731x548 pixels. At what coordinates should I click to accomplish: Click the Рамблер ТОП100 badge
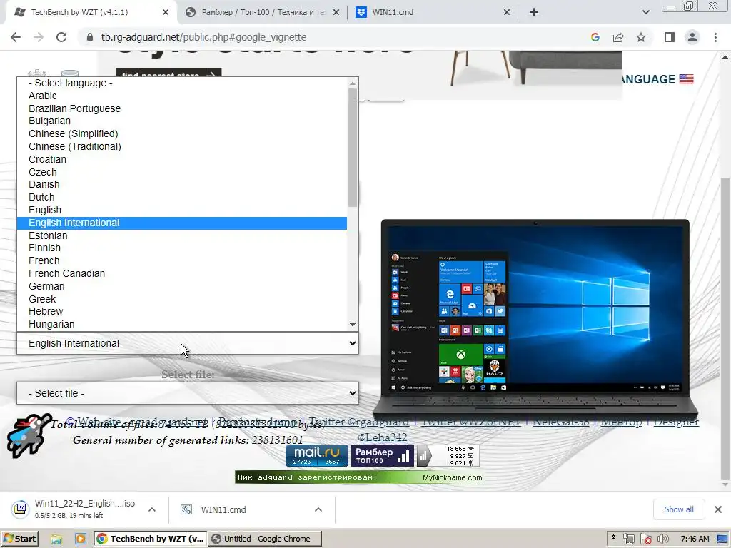tap(382, 455)
